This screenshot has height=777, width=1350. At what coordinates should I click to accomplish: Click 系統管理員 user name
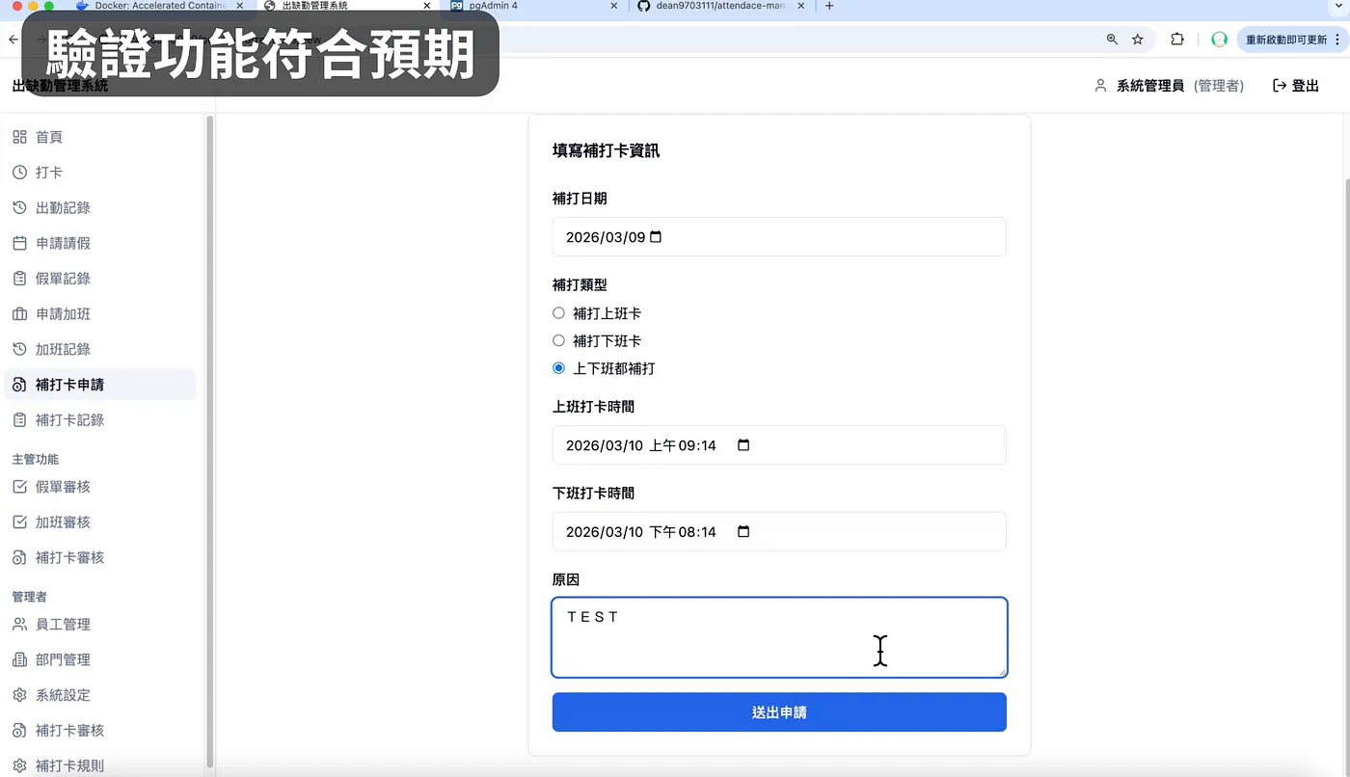(1149, 86)
